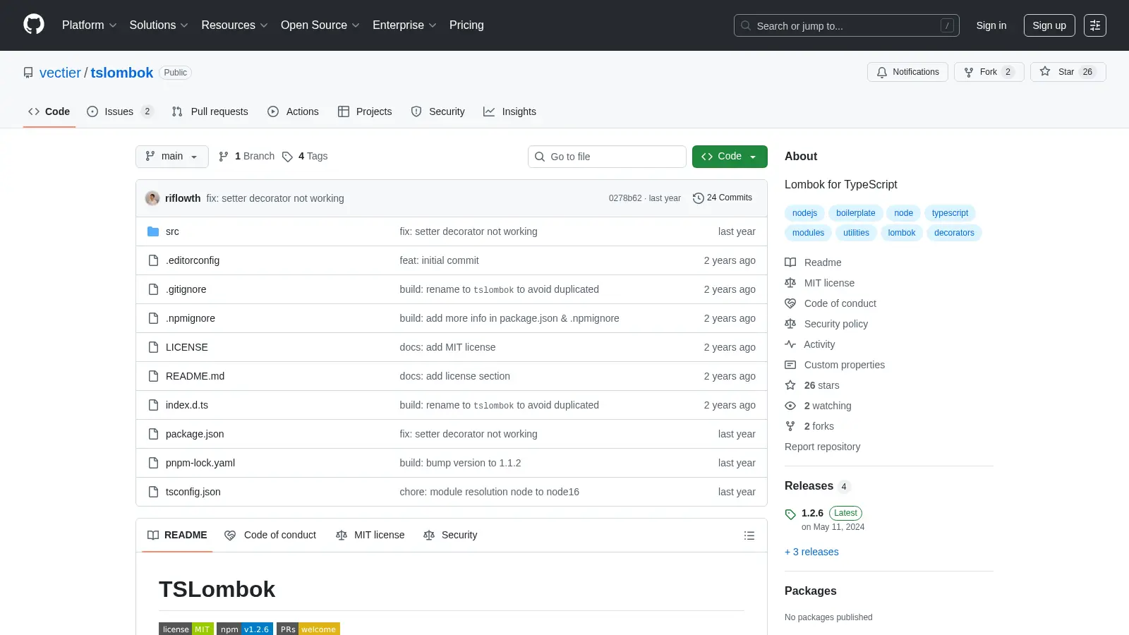Switch to the Pull requests tab
The height and width of the screenshot is (635, 1129).
click(x=210, y=111)
